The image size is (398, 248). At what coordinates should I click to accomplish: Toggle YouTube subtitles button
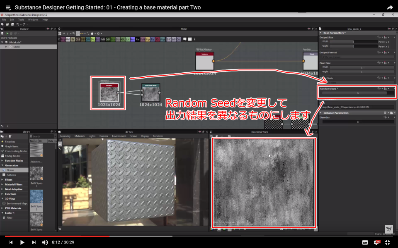point(365,242)
